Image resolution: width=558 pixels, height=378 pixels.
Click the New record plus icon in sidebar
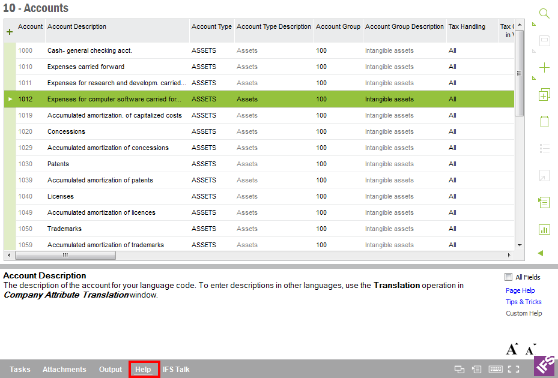click(544, 68)
